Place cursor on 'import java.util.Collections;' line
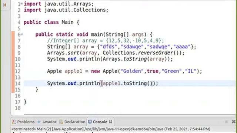Viewport: 237px width, 133px height. point(66,10)
